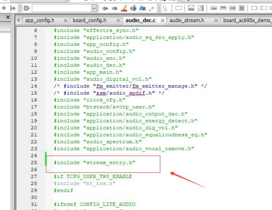Click the "application/audio_vocal_remove.h" include line
Image resolution: width=272 pixels, height=210 pixels.
coord(124,149)
